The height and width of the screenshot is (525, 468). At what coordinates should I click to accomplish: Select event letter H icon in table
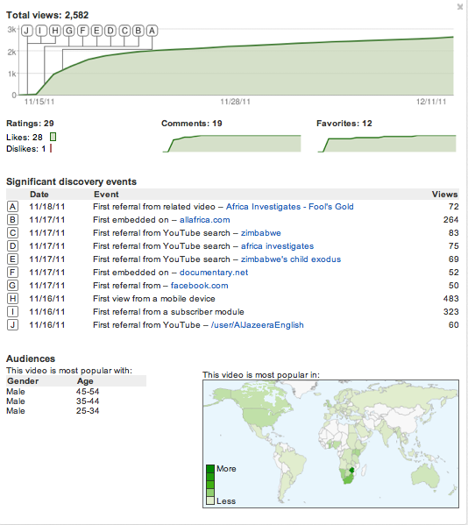click(x=13, y=299)
